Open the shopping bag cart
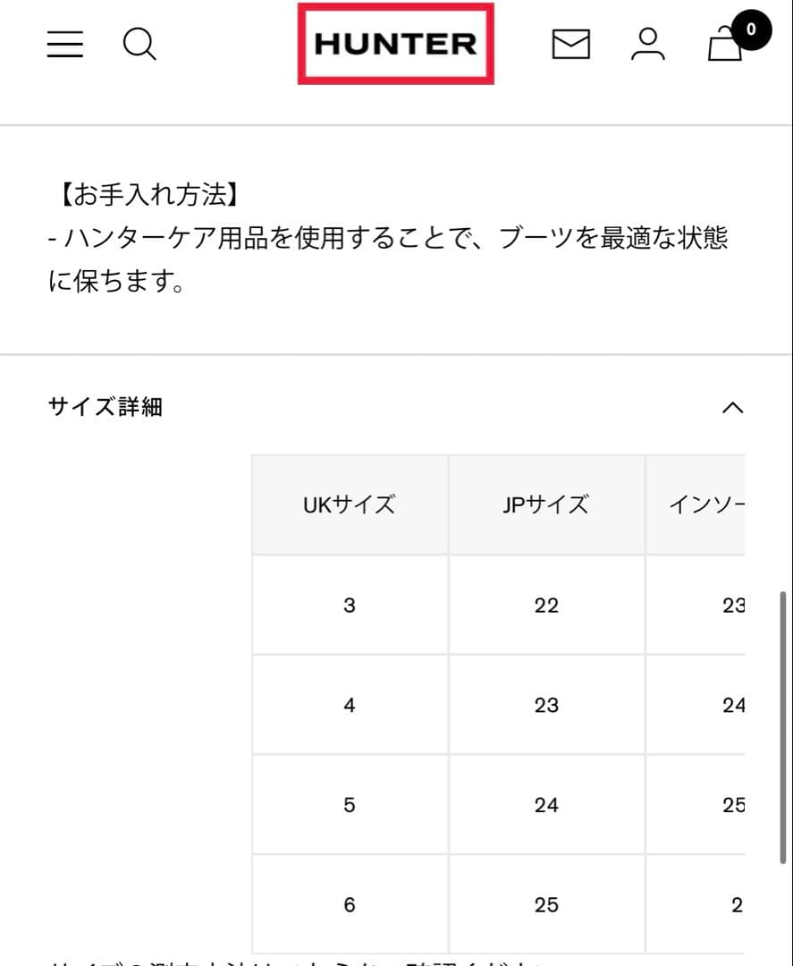This screenshot has width=793, height=966. [x=724, y=46]
